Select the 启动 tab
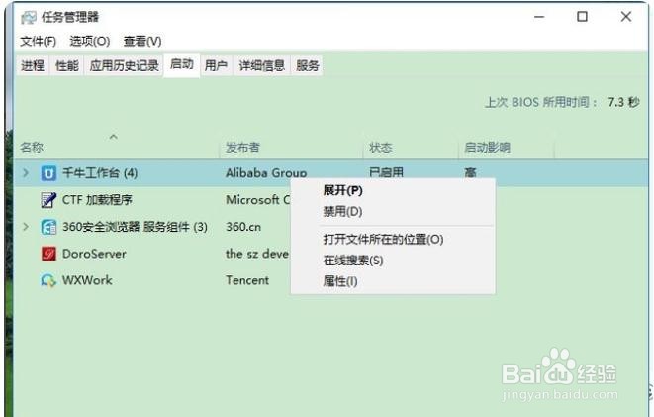Viewport: 654px width, 417px height. tap(182, 64)
